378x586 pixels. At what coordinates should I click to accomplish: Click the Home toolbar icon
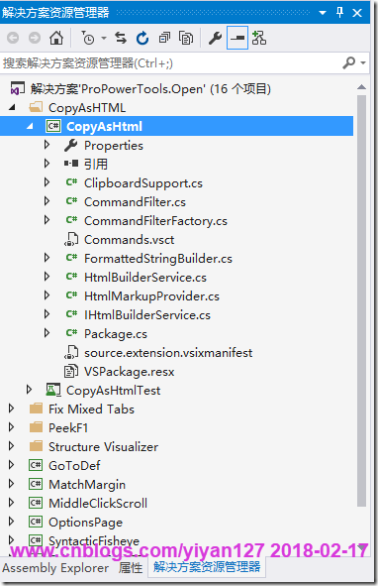[56, 38]
